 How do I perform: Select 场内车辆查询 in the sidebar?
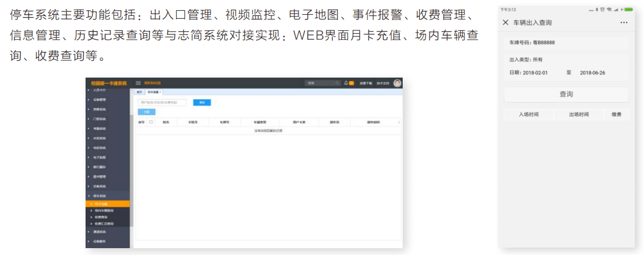(104, 211)
